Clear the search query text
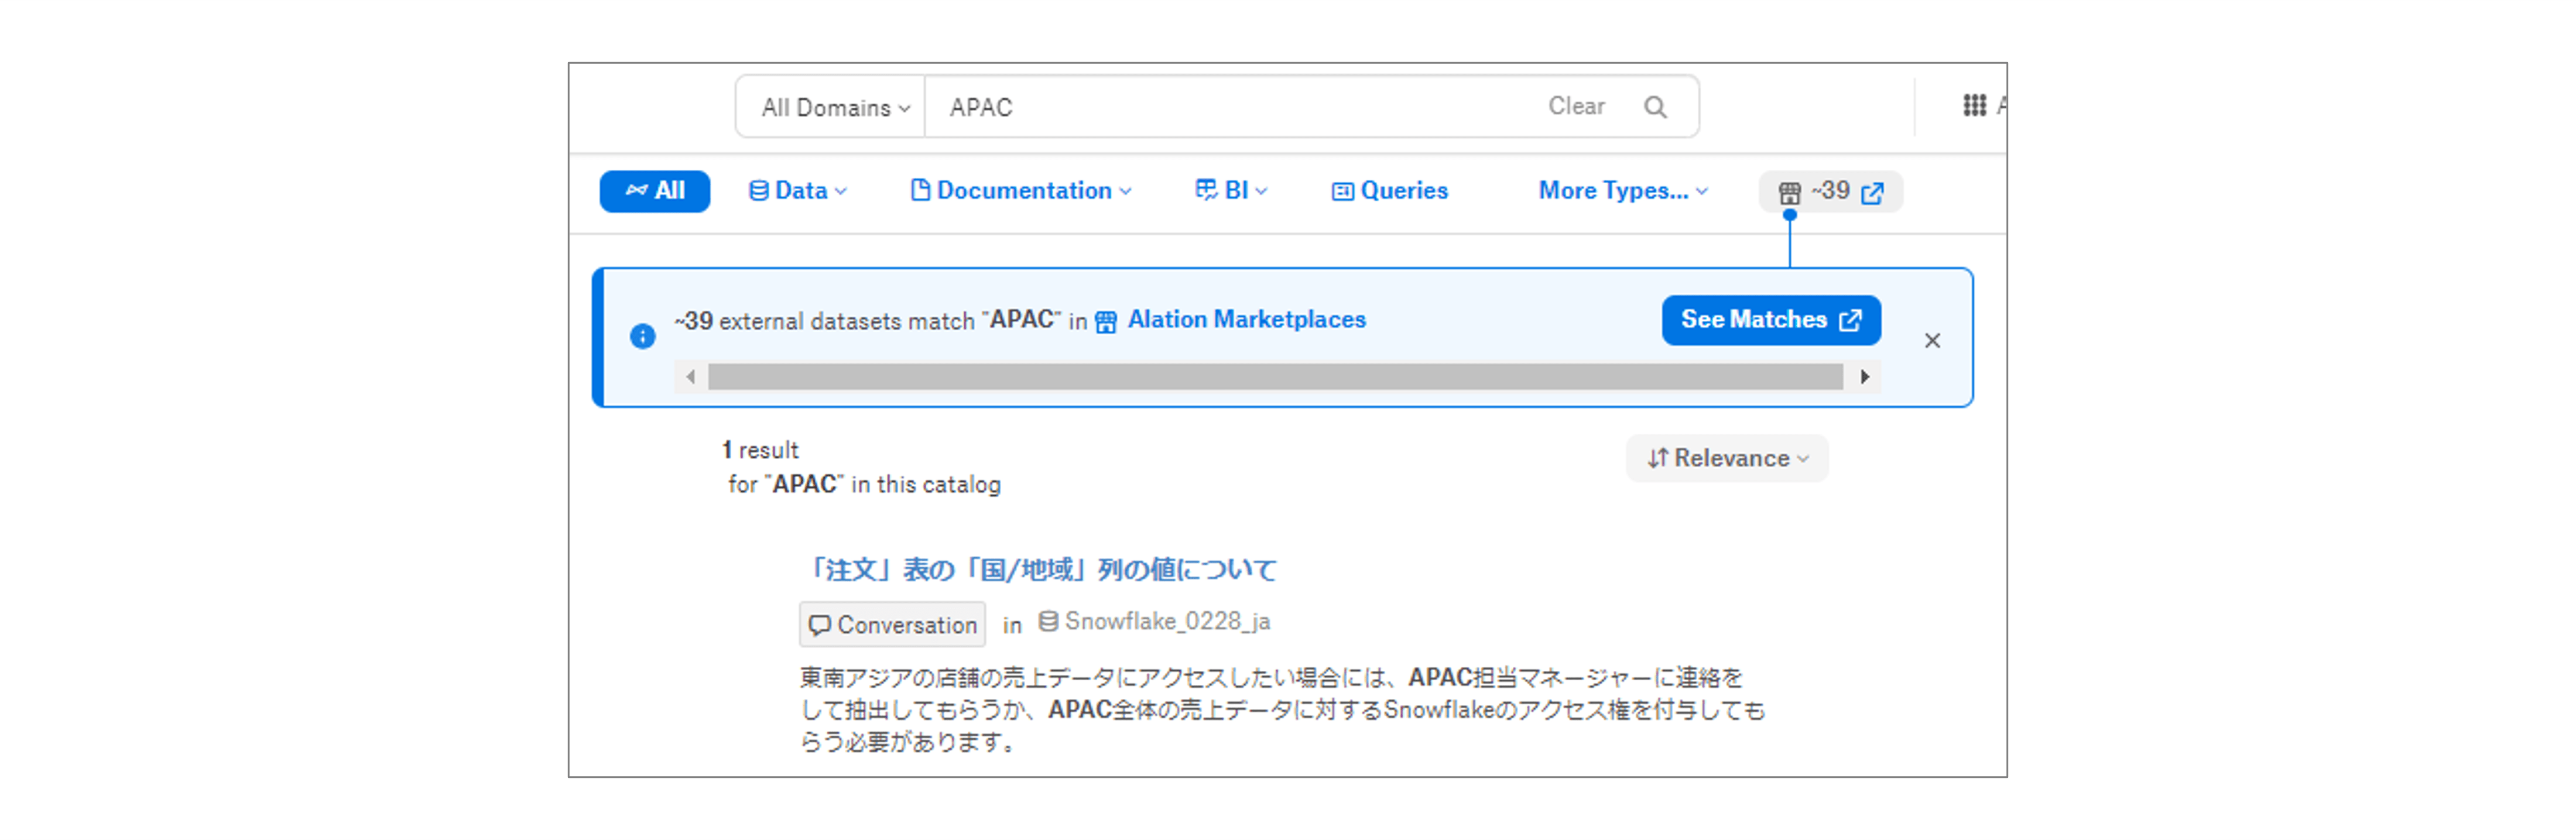This screenshot has width=2576, height=840. [1576, 106]
